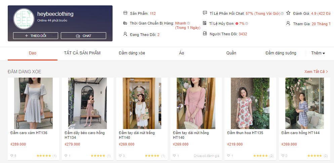Click the Sản Phẩm store icon

(125, 13)
